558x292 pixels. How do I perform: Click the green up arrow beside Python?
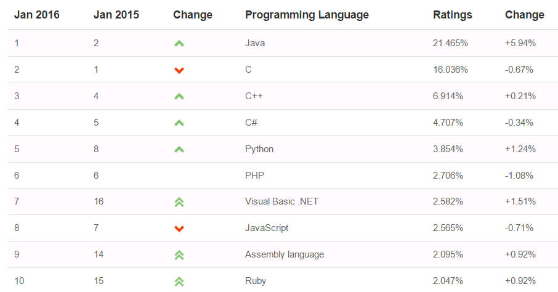179,150
